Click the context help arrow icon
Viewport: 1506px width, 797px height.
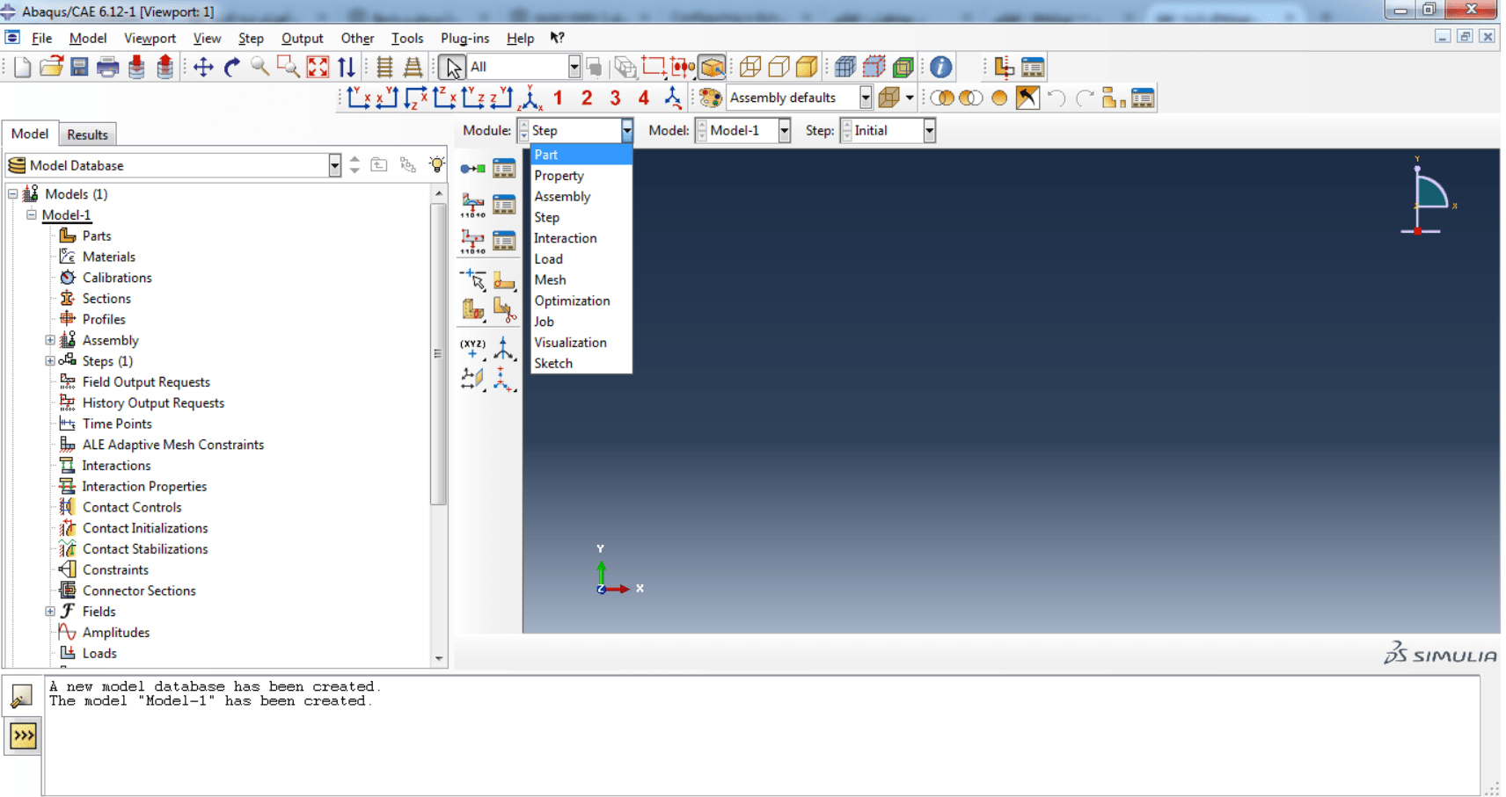point(557,38)
